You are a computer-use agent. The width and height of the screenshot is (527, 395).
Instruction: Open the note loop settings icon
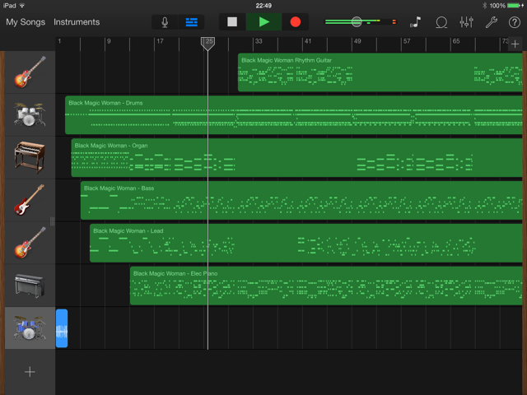(416, 22)
